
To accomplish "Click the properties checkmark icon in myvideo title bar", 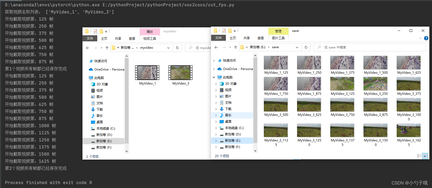I will [x=95, y=31].
